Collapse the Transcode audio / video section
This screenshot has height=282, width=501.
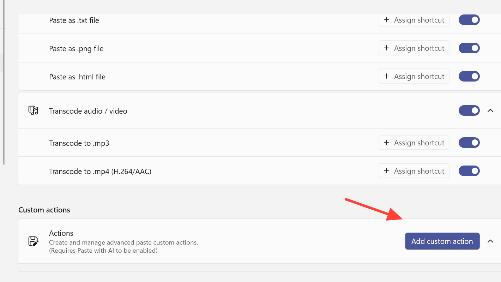[490, 111]
